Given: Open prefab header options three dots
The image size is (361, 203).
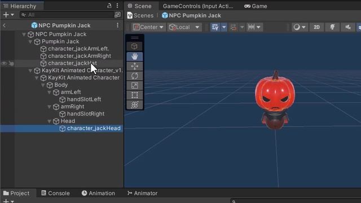Looking at the screenshot, I should 118,25.
